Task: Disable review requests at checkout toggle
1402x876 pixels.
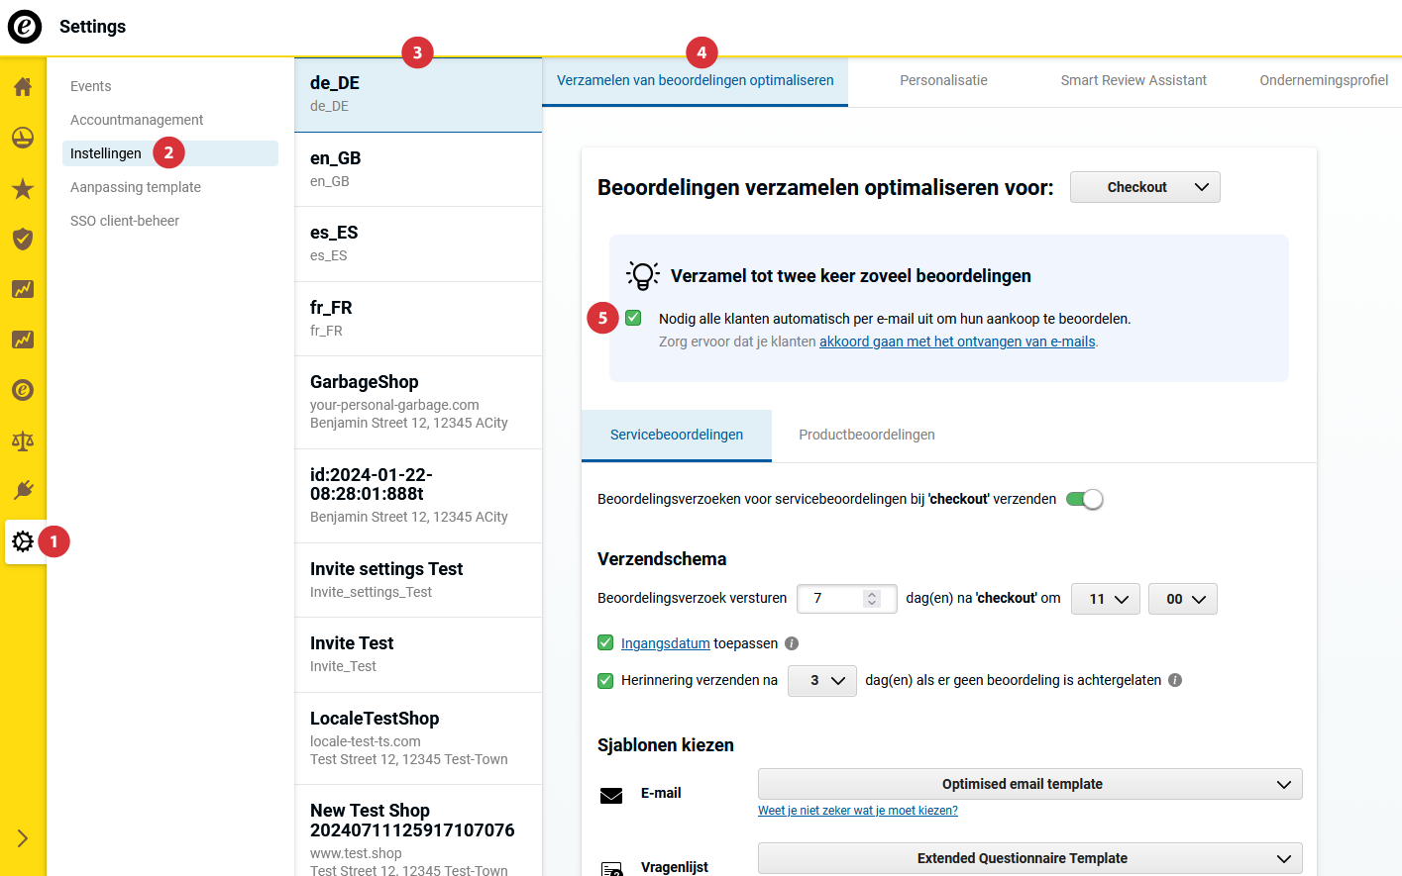Action: 1085,499
